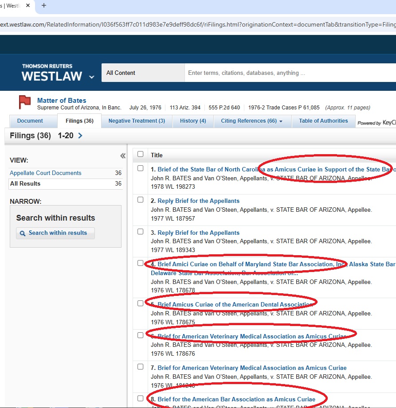Open a new browser tab
This screenshot has height=408, width=396.
click(x=43, y=6)
